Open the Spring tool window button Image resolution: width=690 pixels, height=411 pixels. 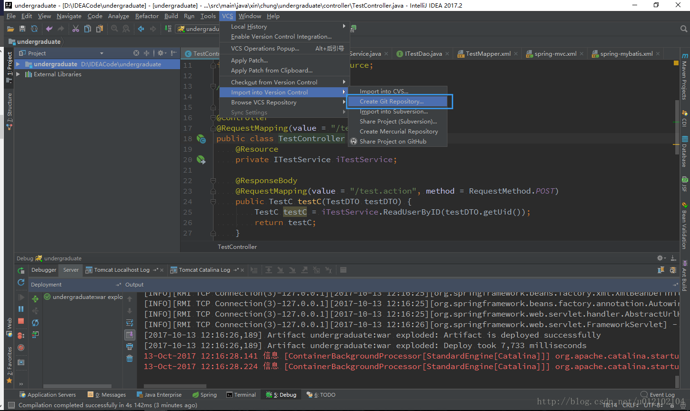pyautogui.click(x=204, y=395)
